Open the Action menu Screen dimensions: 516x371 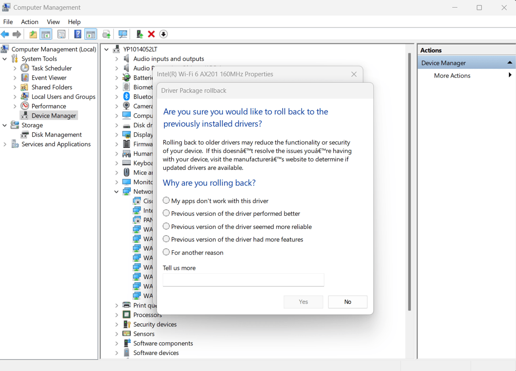pos(30,22)
